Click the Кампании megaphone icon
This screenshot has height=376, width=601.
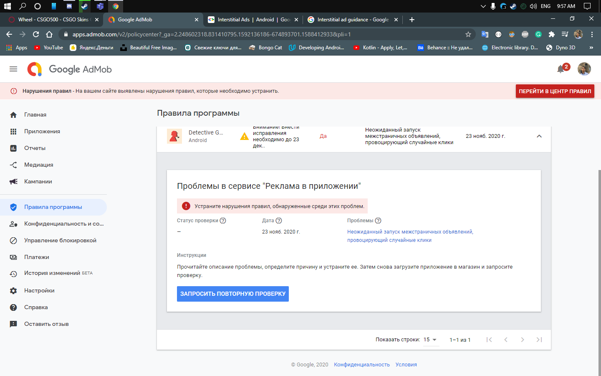tap(13, 182)
